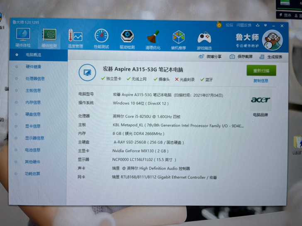302x226 pixels.
Task: Click 'Windows 10 64位 ( DirectX 12 )' value
Action: click(141, 103)
